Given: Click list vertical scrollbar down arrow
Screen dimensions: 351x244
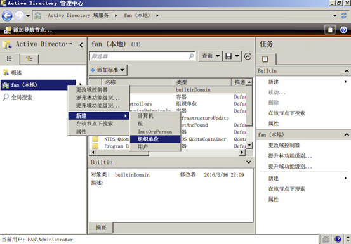Looking at the screenshot, I should point(249,145).
